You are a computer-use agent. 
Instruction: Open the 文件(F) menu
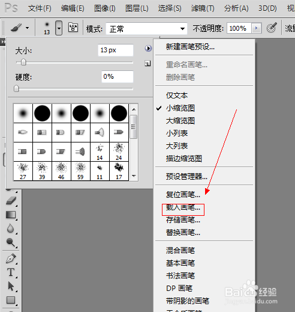[x=40, y=8]
